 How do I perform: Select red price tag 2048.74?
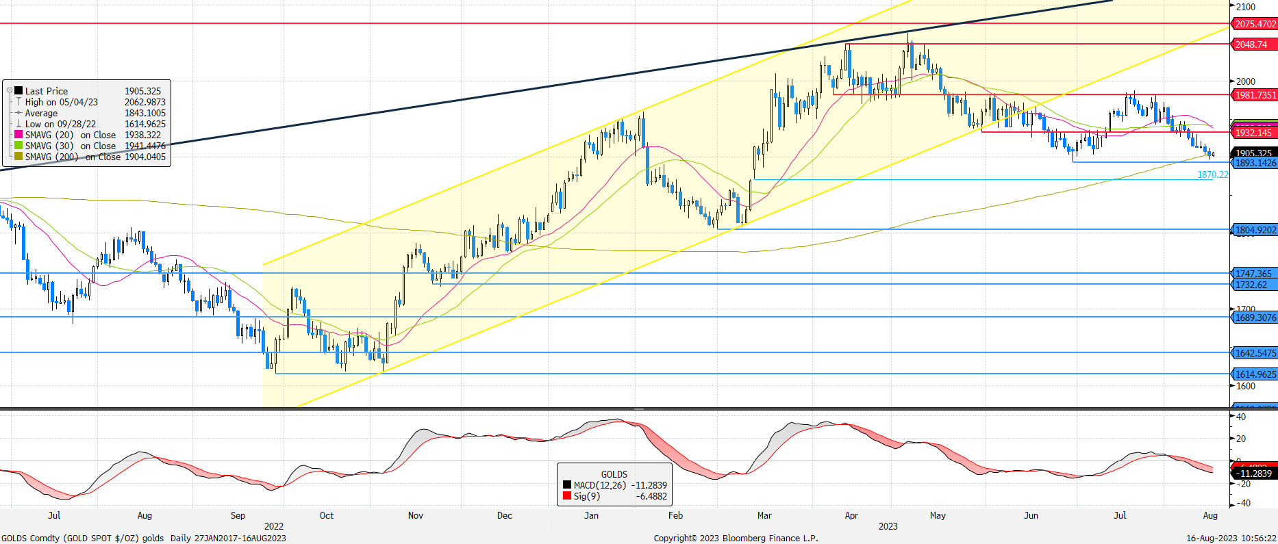[1255, 44]
